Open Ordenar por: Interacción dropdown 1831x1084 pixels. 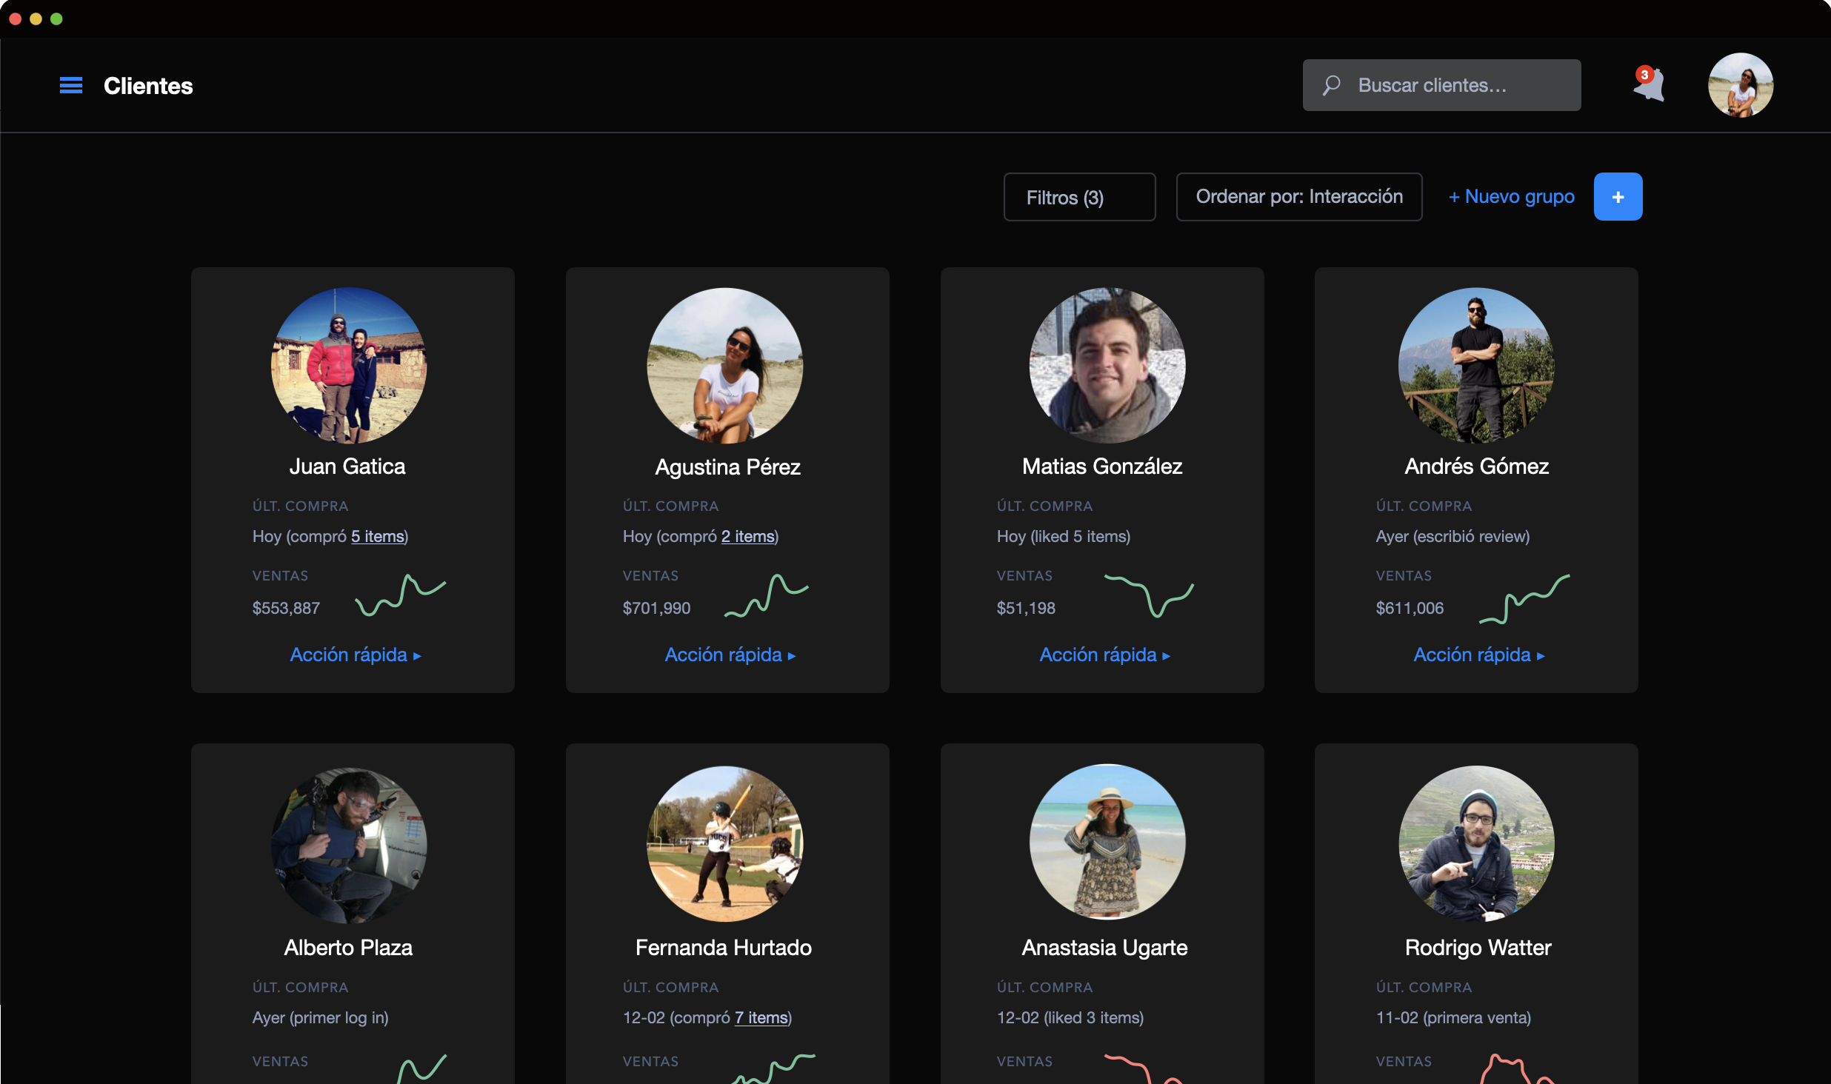[x=1299, y=197]
